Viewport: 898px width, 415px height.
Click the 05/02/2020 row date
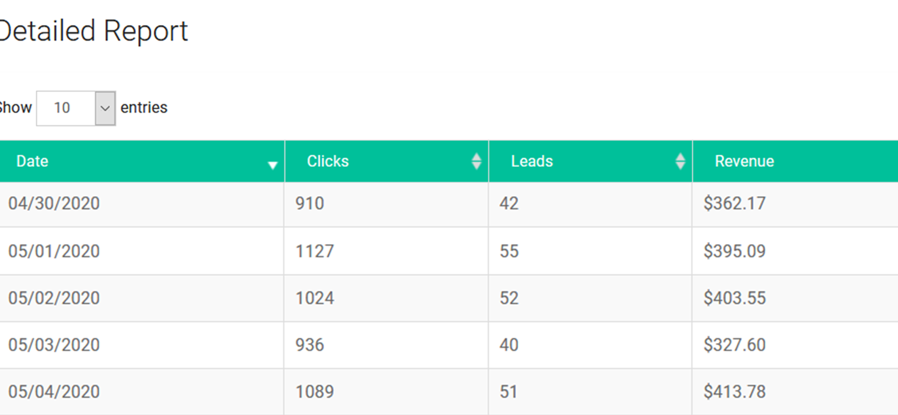point(54,298)
